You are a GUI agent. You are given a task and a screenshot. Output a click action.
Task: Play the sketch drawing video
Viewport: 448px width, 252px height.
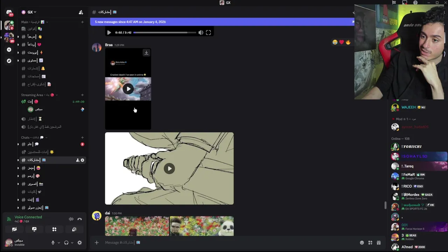pos(169,169)
